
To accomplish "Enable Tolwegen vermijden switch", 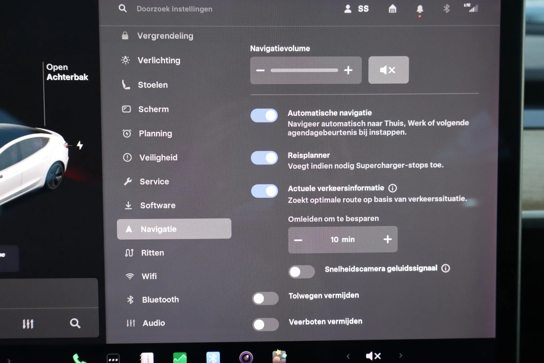I will pos(265,298).
